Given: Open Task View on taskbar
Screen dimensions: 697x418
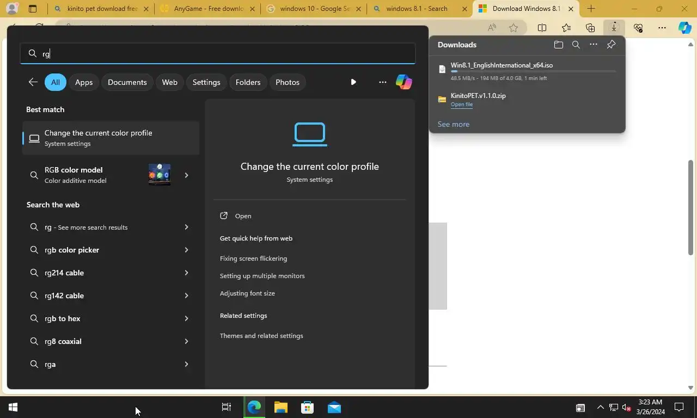Looking at the screenshot, I should (x=227, y=408).
